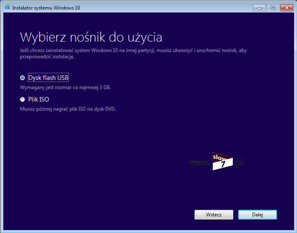Close the Windows 10 installer window
Image resolution: width=297 pixels, height=233 pixels.
coord(287,8)
